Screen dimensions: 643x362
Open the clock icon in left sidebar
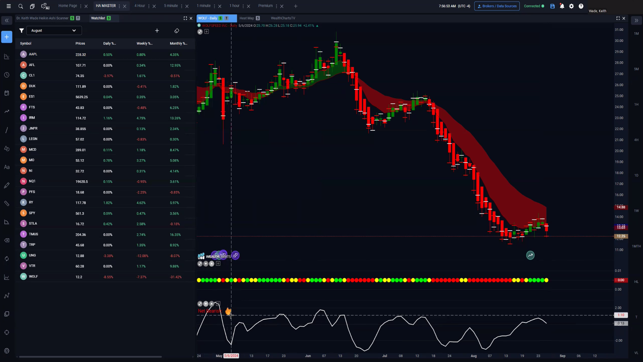[7, 75]
